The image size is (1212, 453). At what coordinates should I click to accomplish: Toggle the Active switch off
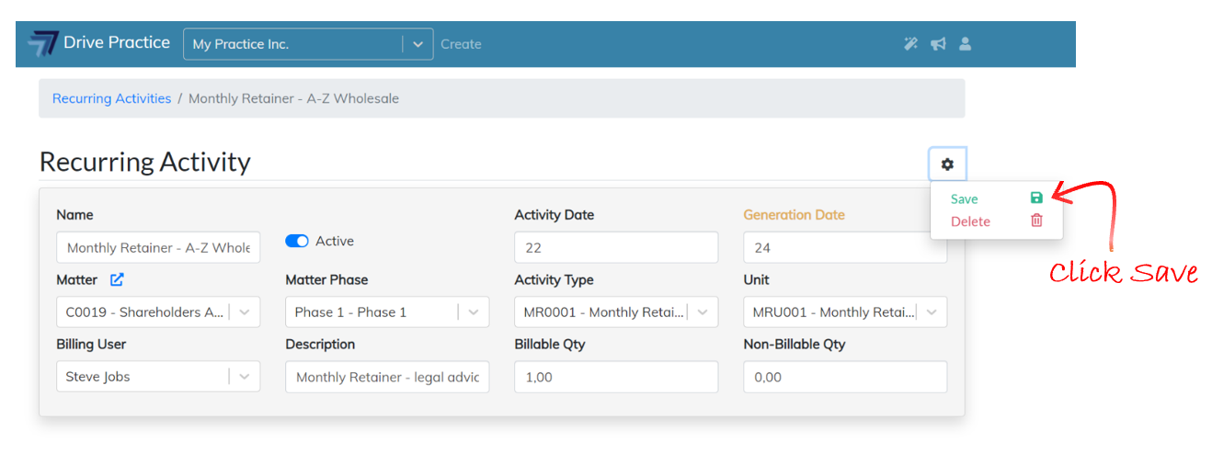[297, 241]
